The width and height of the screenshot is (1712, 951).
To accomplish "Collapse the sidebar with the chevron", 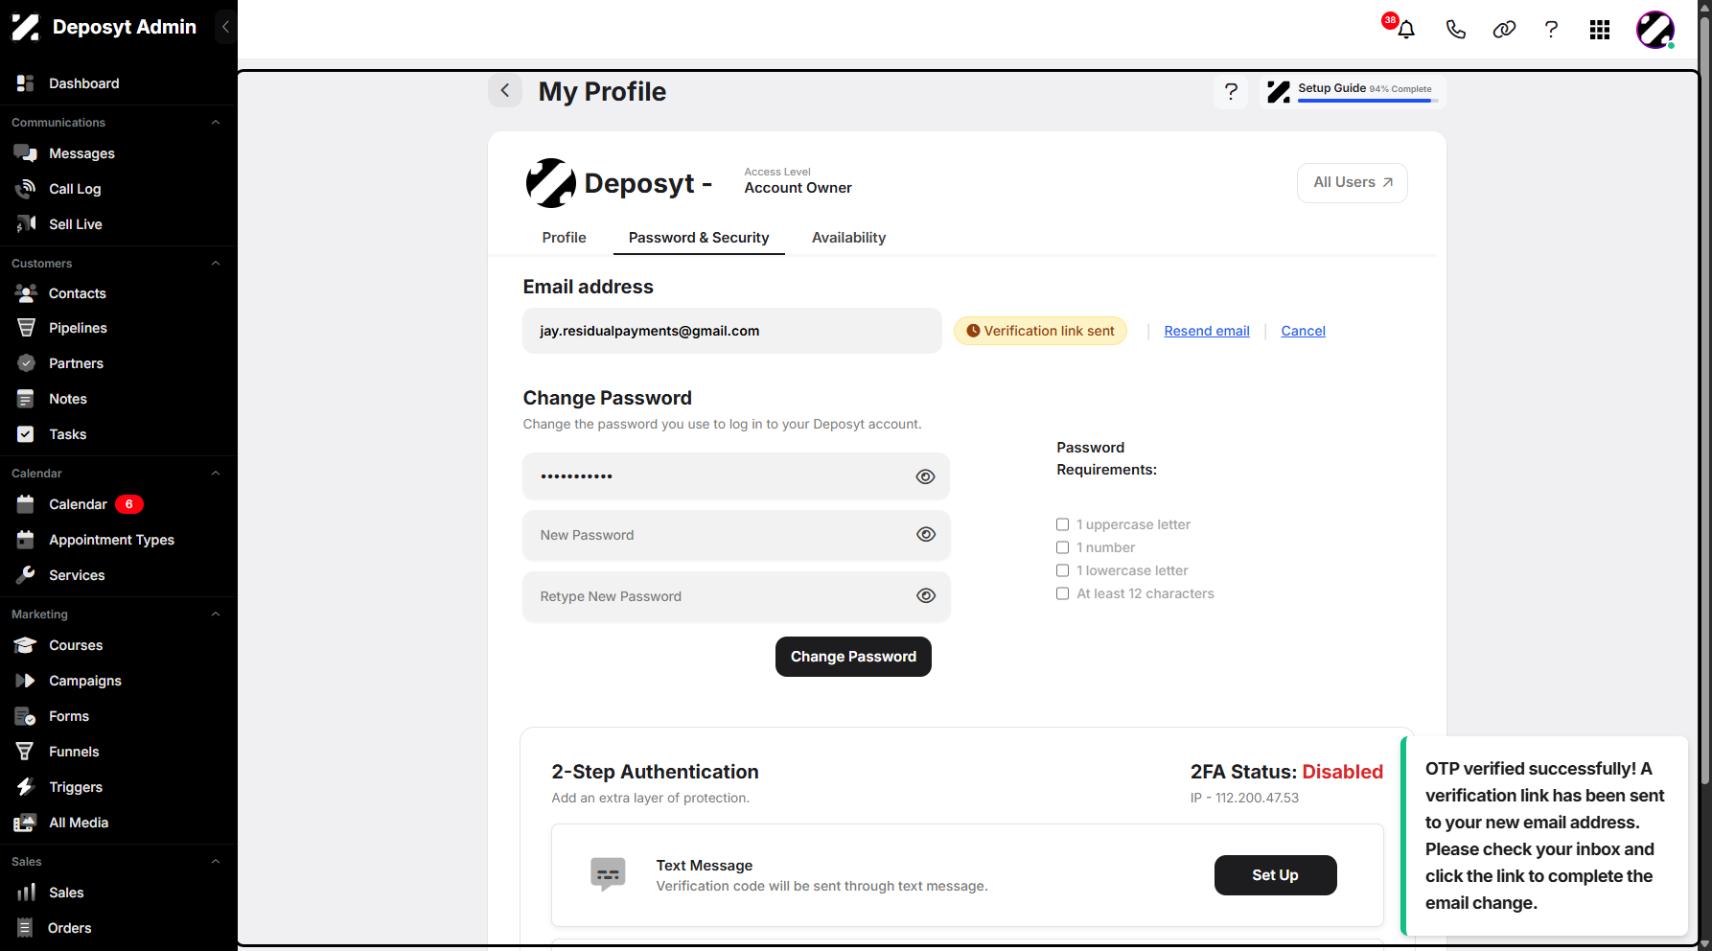I will tap(225, 27).
